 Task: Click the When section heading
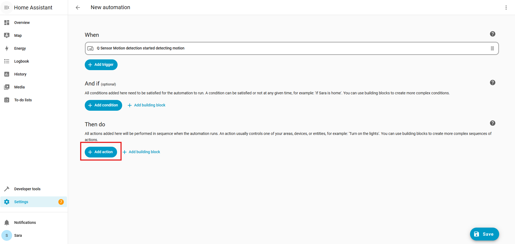pos(92,35)
